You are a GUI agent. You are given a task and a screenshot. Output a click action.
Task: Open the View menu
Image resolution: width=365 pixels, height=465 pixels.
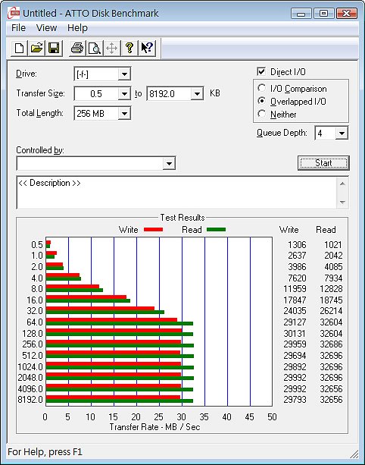click(46, 28)
